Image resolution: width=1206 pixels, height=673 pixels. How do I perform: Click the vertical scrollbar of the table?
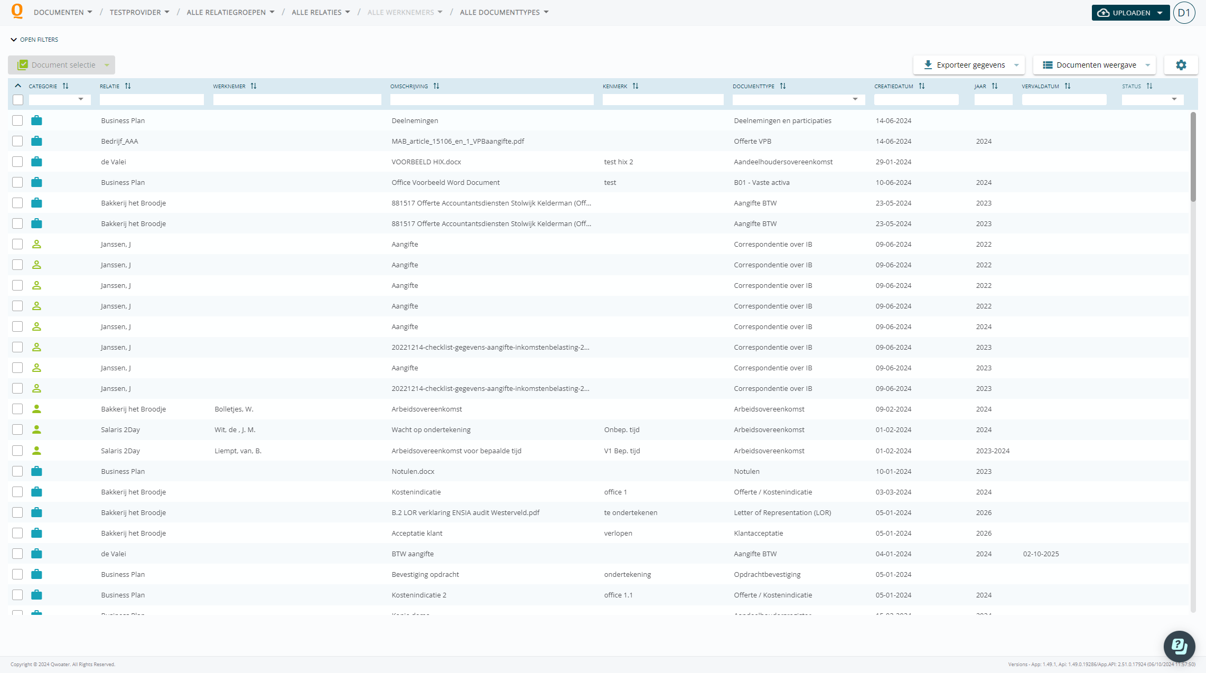[1193, 156]
